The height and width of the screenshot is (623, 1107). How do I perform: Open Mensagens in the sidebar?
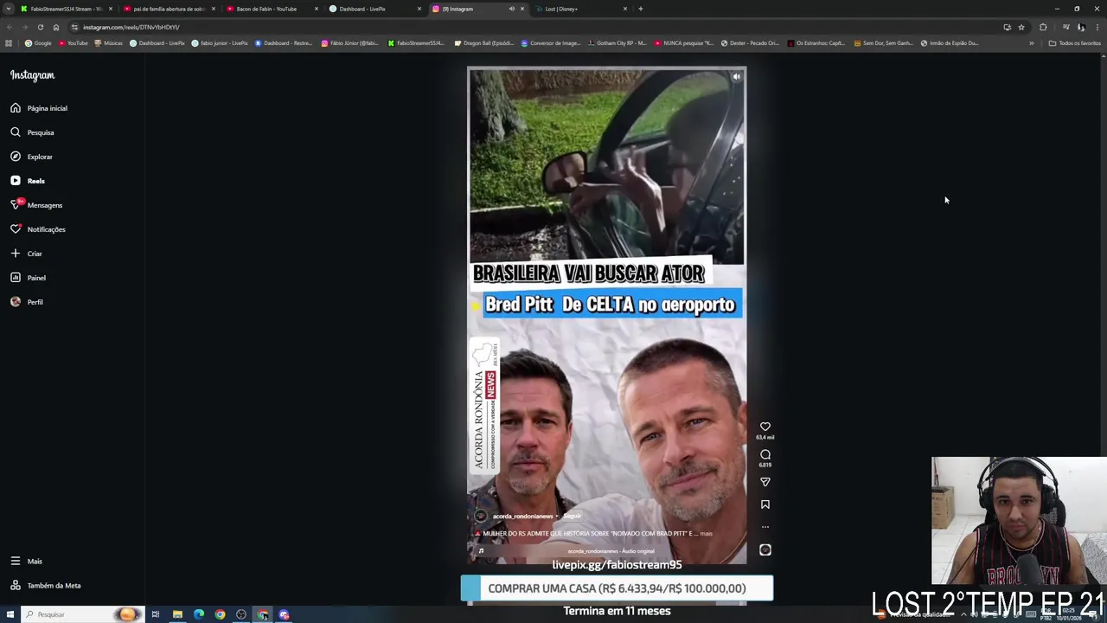tap(36, 205)
